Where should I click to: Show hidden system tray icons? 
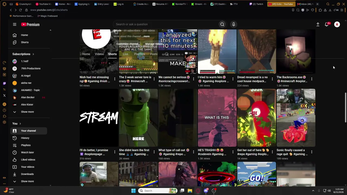[x=313, y=191]
